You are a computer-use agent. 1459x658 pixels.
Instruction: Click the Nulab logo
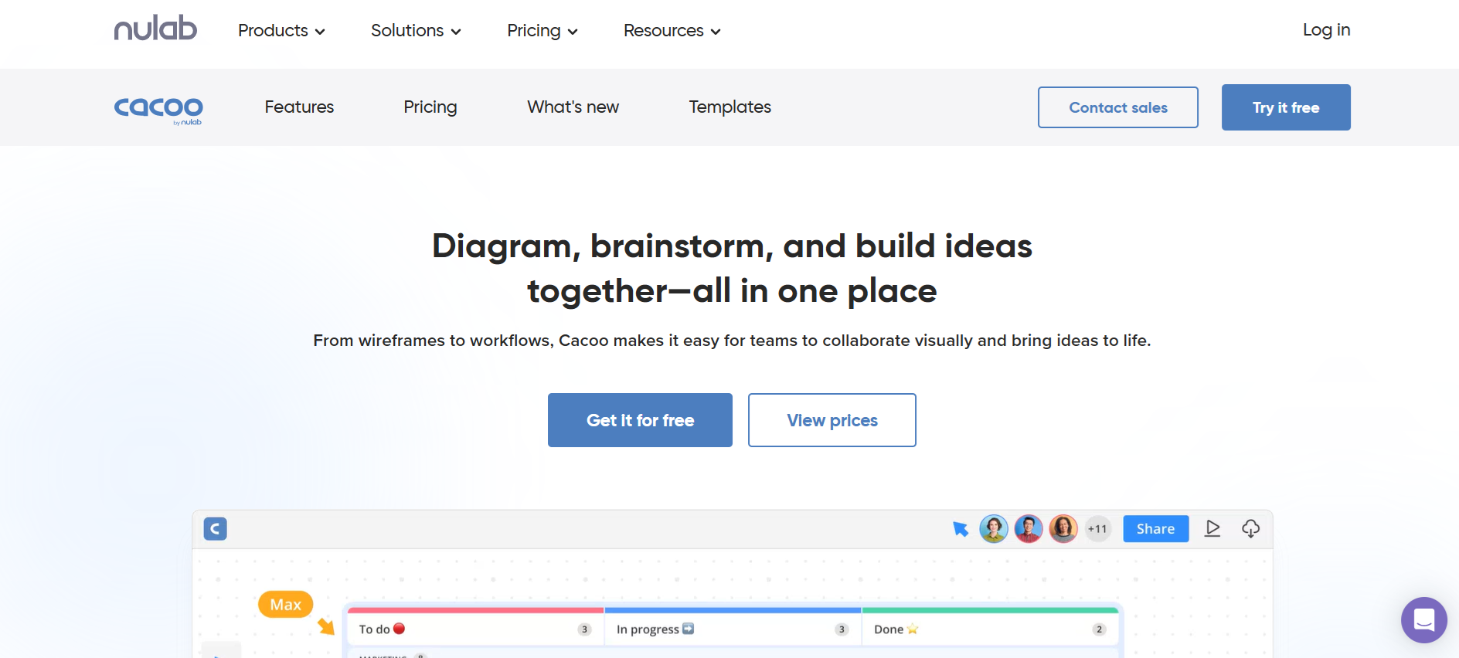155,29
